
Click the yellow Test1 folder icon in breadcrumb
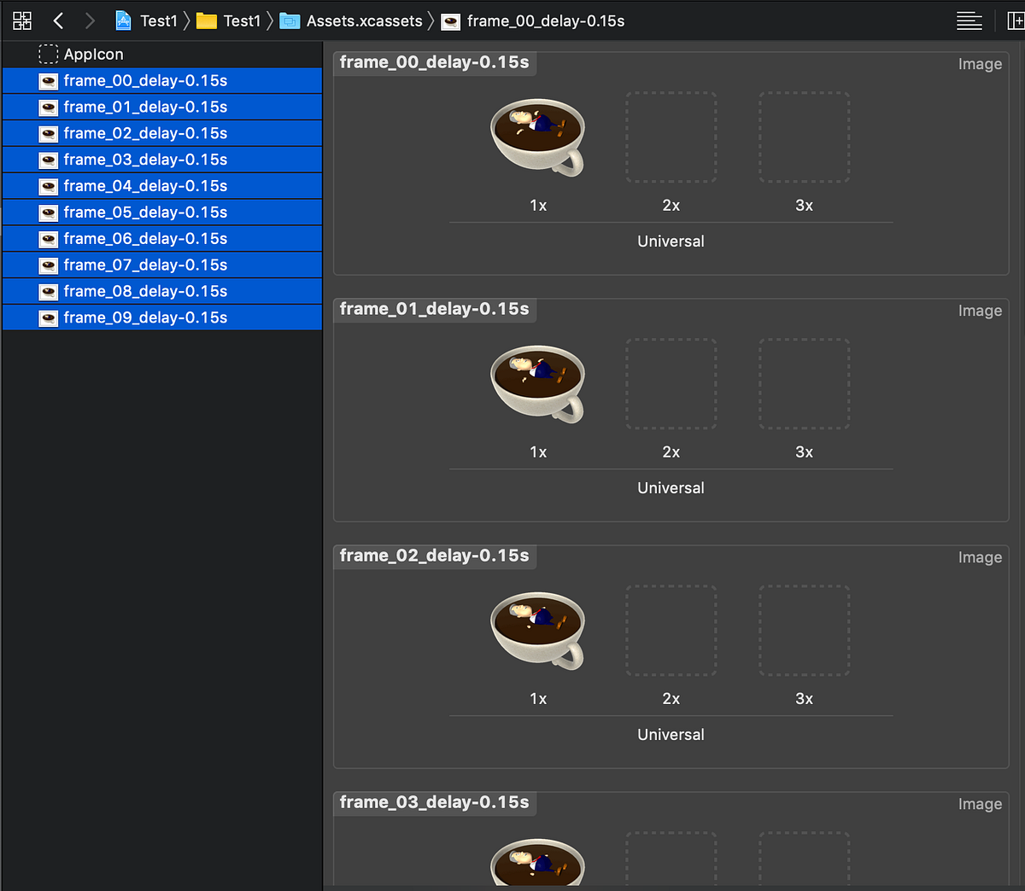(206, 20)
